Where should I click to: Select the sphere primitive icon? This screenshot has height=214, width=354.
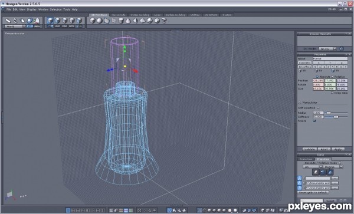pyautogui.click(x=99, y=21)
